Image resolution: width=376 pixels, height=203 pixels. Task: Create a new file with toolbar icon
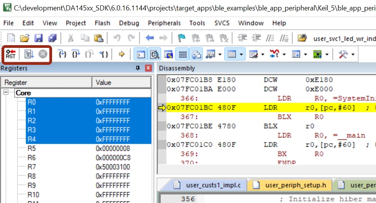pos(11,38)
